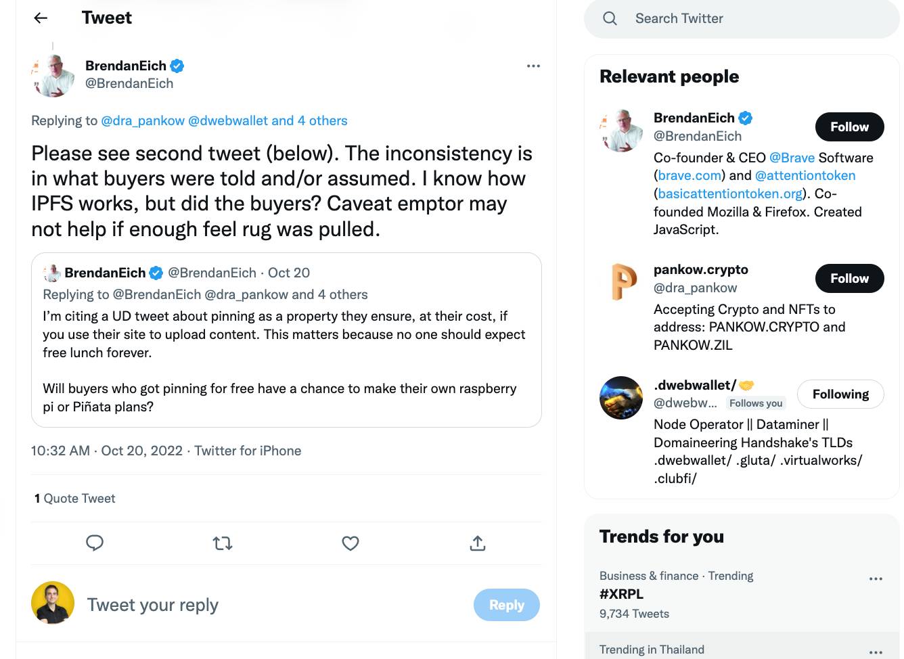The height and width of the screenshot is (659, 904).
Task: Visit the brave.com link in BrendanEich's bio
Action: [690, 175]
